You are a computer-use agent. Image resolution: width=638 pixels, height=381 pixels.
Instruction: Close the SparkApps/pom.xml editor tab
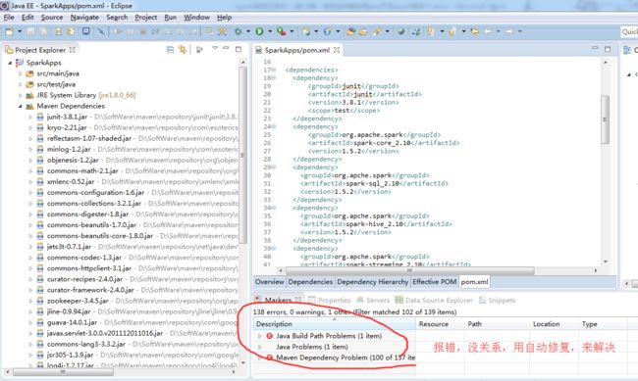(337, 50)
